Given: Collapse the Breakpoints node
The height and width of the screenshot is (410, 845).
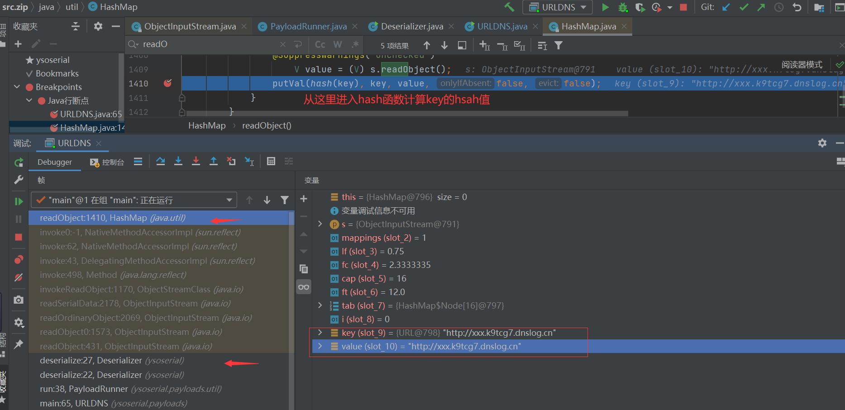Looking at the screenshot, I should click(x=17, y=87).
